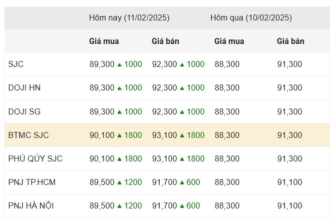The image size is (332, 224).
Task: Select the Hôm qua (10/02/2025) column header
Action: 251,17
